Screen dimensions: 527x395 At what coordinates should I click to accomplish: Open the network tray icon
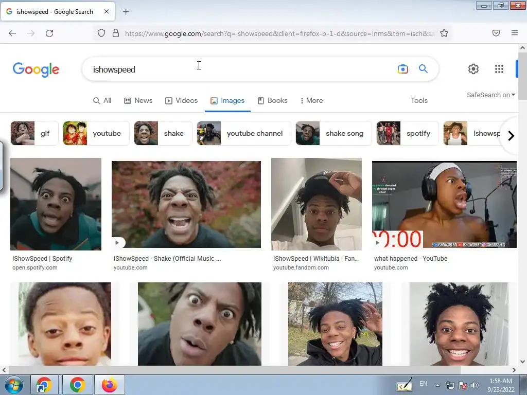pyautogui.click(x=450, y=385)
